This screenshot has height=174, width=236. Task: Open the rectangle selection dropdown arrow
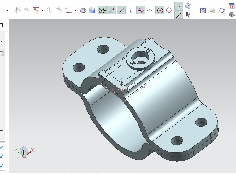tap(75, 10)
